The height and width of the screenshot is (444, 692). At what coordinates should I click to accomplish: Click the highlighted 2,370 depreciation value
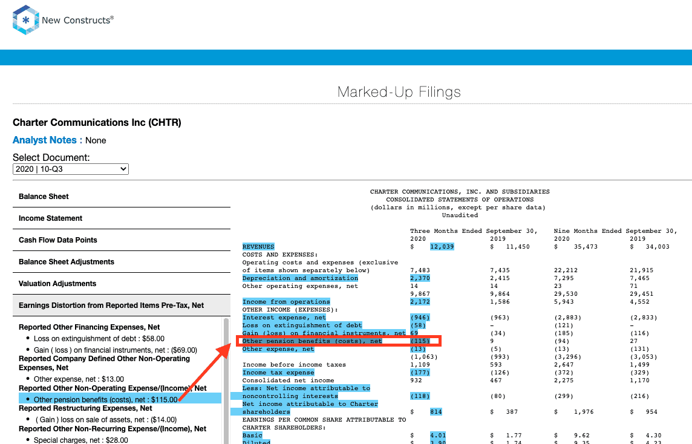click(x=420, y=278)
